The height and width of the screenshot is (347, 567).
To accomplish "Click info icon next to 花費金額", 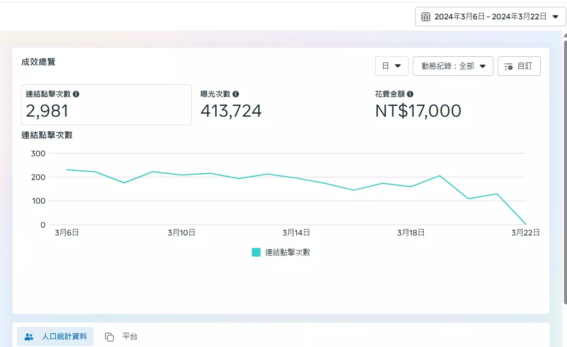I will click(410, 94).
